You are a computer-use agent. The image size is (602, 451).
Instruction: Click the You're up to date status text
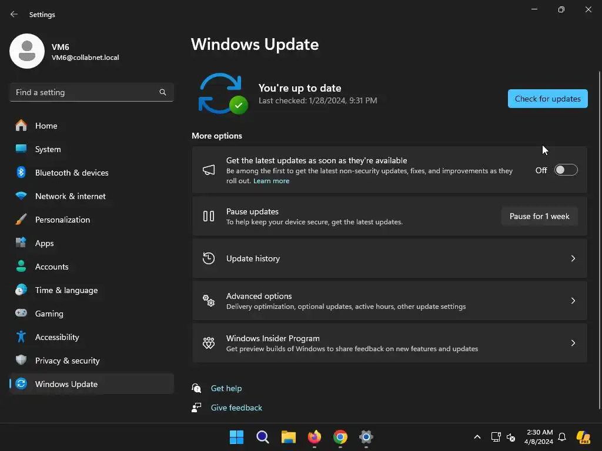300,88
